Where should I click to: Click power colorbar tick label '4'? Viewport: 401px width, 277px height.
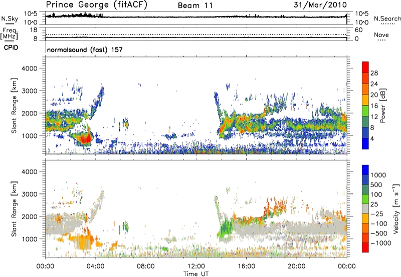click(x=372, y=138)
